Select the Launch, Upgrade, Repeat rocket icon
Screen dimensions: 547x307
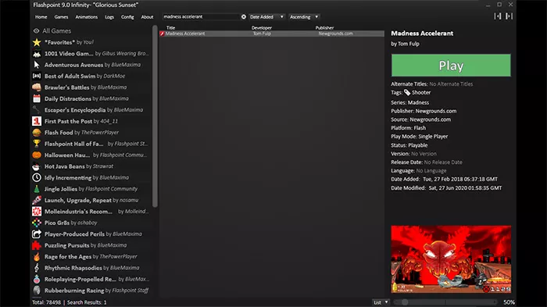37,200
